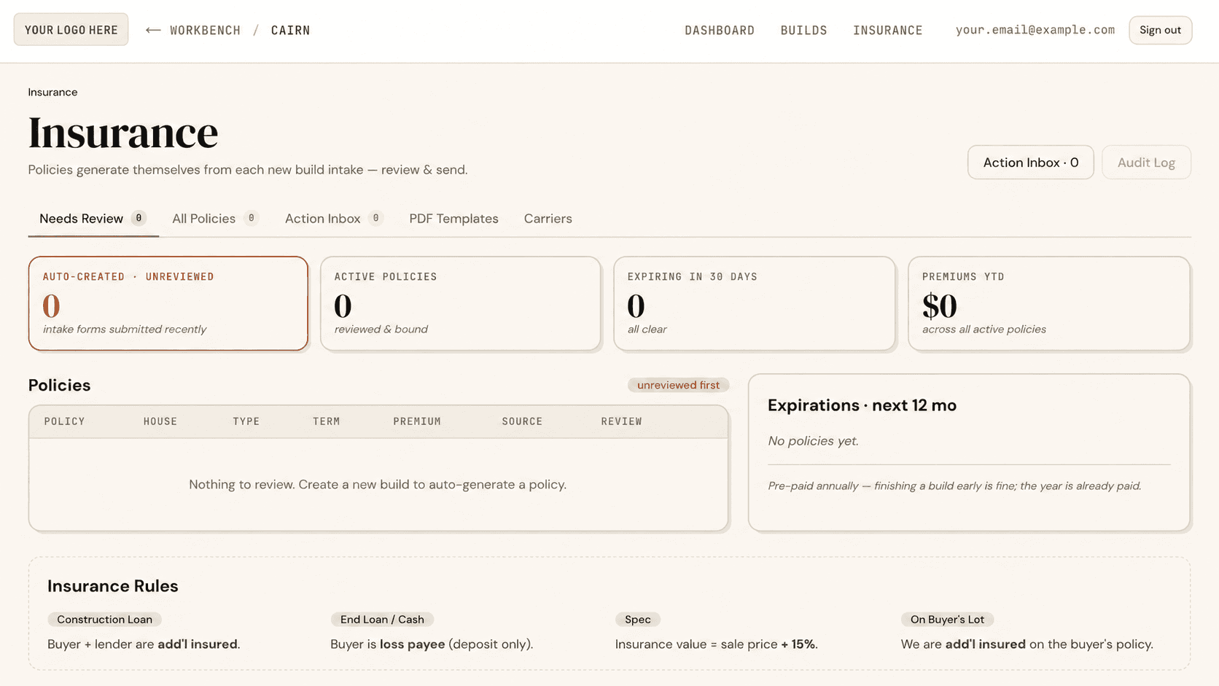Select the Premiums YTD stat card
This screenshot has width=1219, height=686.
tap(1049, 303)
